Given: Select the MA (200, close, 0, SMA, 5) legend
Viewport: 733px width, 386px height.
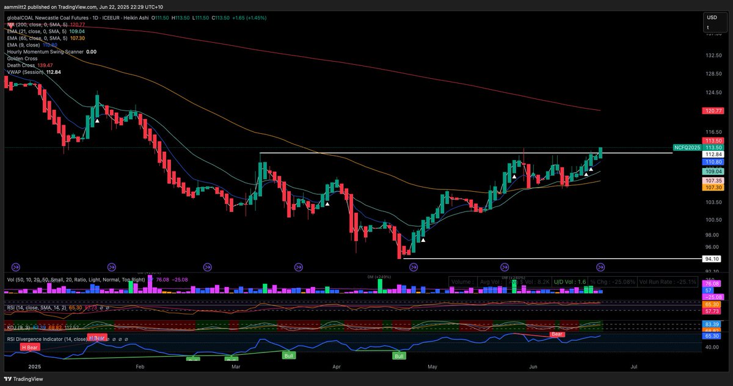Looking at the screenshot, I should [38, 24].
